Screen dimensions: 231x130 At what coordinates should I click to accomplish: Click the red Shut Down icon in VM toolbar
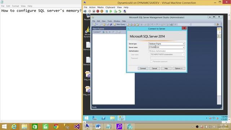pos(98,11)
